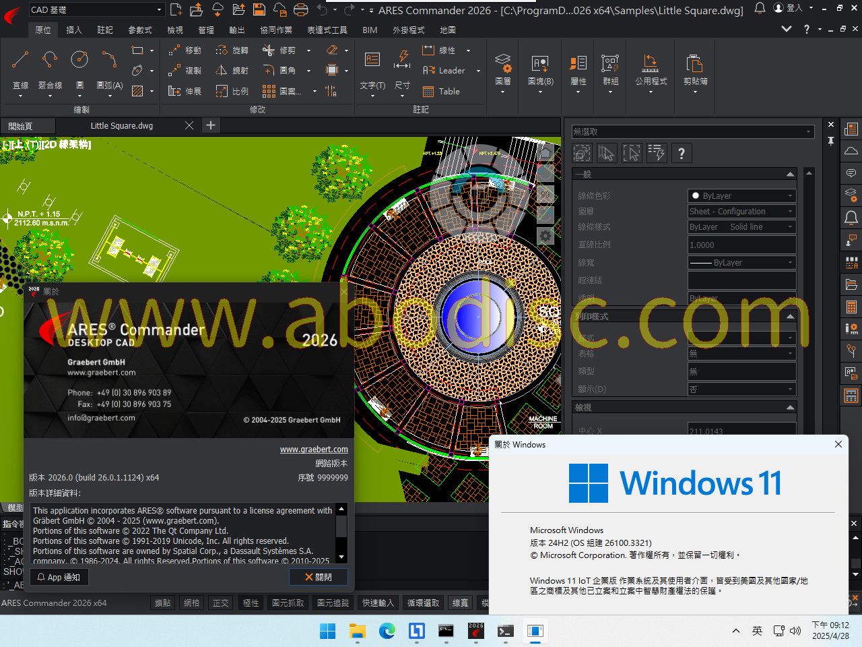
Task: Activate the 比例 (Scale) tool
Action: (x=232, y=91)
